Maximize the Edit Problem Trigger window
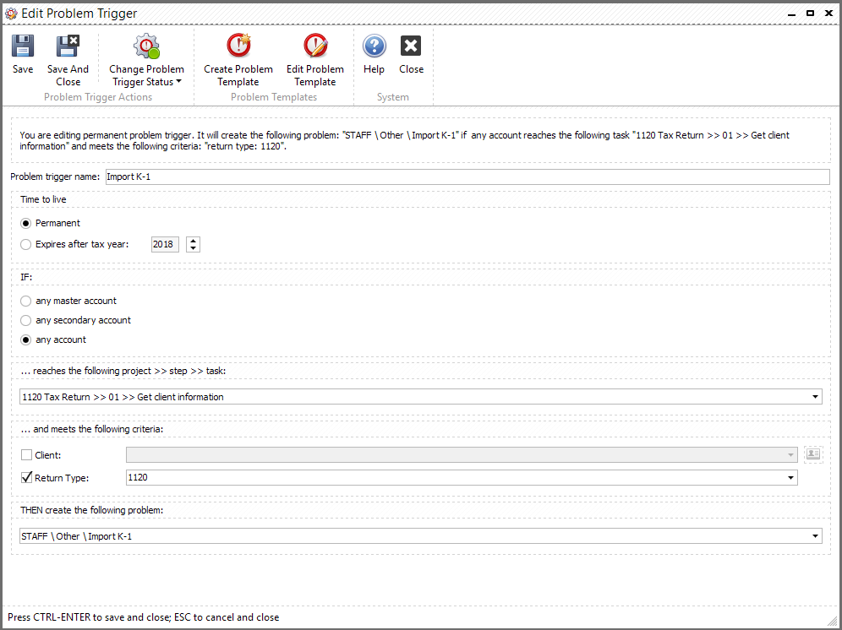Viewport: 842px width, 630px height. coord(810,13)
